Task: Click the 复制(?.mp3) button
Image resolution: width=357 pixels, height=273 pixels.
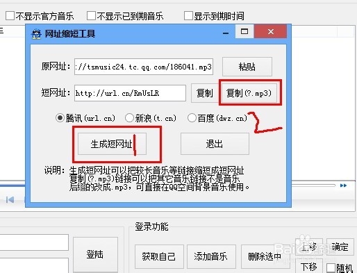Action: (249, 93)
